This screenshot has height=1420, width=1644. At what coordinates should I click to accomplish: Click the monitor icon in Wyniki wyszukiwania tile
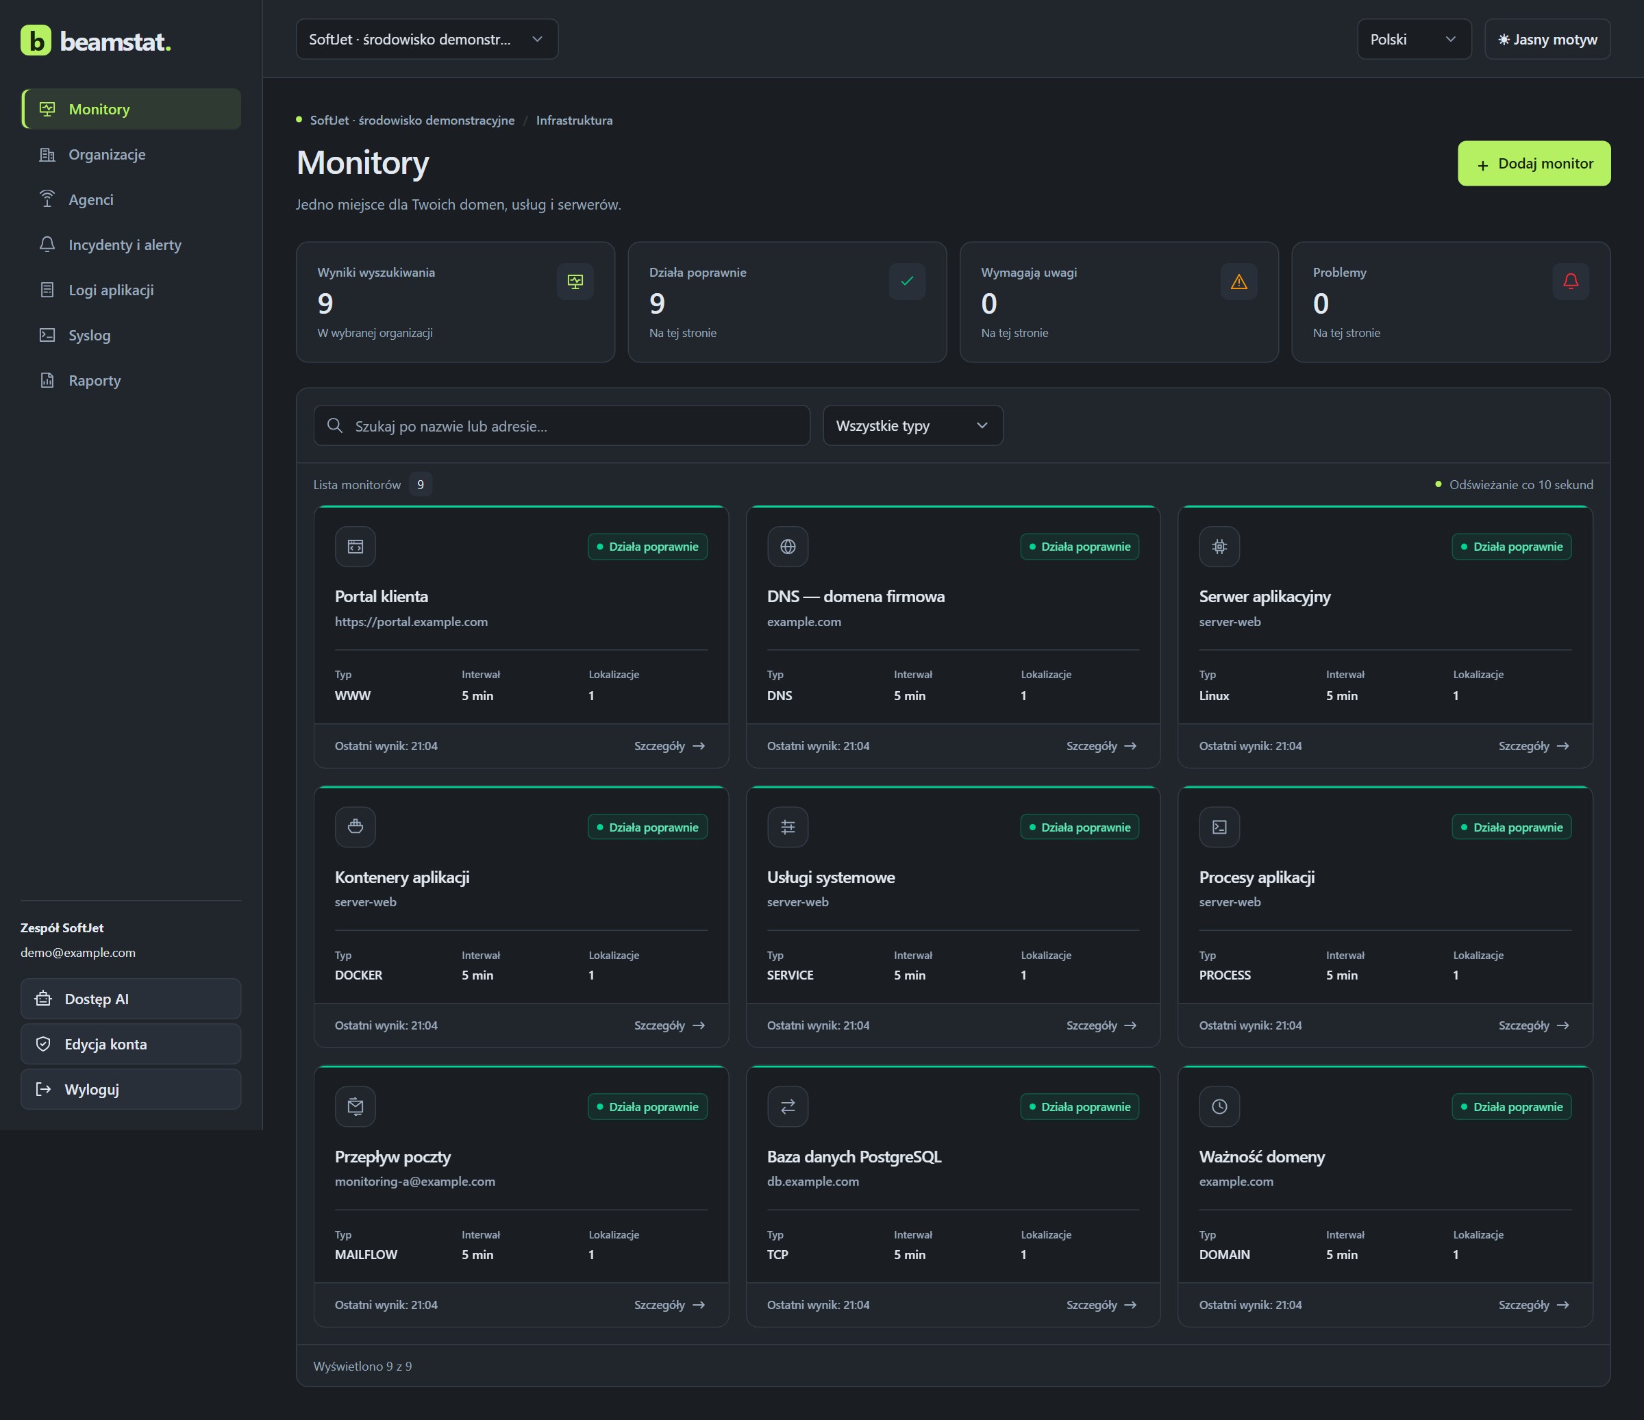pos(575,282)
